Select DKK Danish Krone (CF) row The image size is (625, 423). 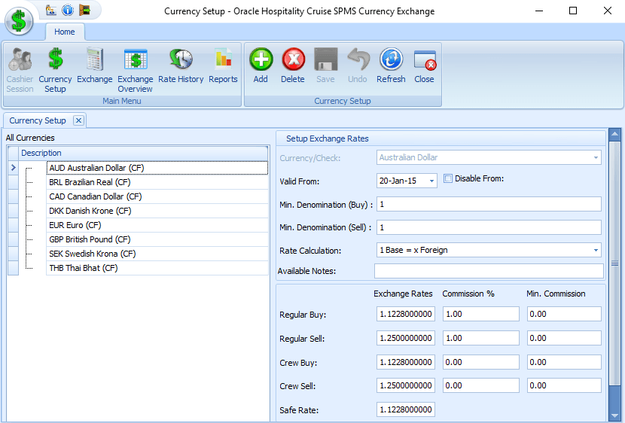[x=157, y=211]
